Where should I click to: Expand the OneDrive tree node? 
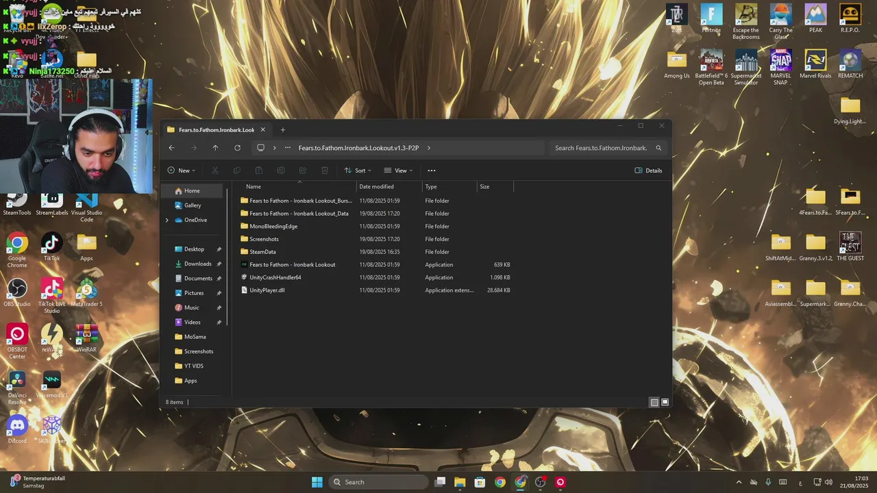pyautogui.click(x=166, y=220)
